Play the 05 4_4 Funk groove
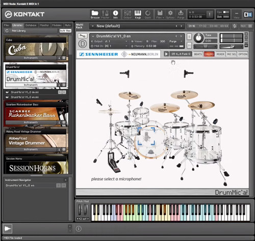Viewport: 255px width, 241px height. pos(166,54)
